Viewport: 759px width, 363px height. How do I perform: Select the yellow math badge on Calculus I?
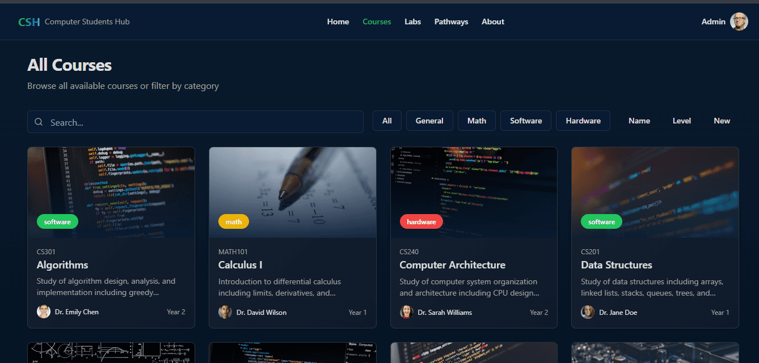point(234,222)
